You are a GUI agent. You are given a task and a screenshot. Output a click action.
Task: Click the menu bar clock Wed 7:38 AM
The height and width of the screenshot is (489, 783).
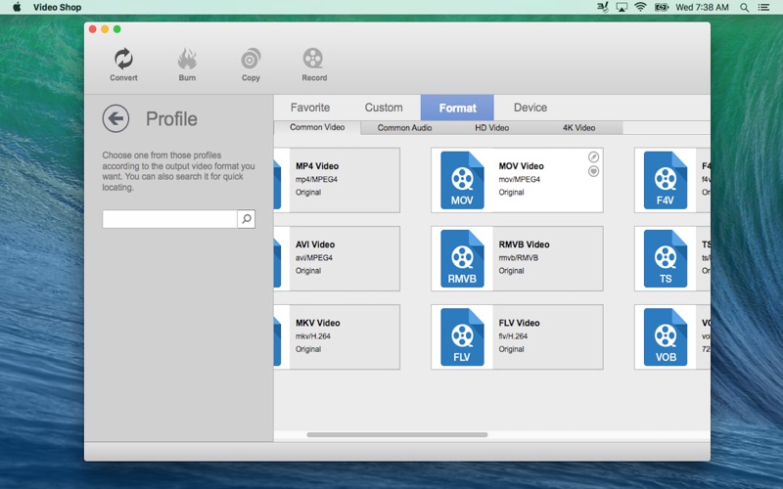702,7
